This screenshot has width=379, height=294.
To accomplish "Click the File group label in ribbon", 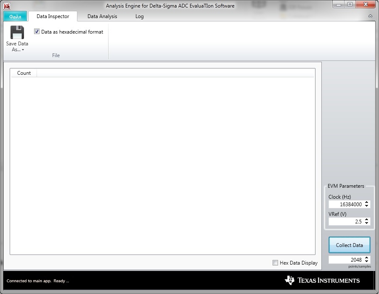I will pos(56,55).
